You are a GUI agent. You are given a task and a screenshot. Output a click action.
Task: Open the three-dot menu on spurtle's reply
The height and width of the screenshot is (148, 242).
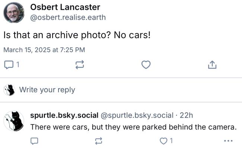tap(228, 141)
